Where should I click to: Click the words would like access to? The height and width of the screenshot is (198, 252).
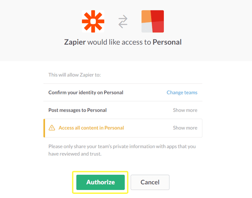click(119, 42)
